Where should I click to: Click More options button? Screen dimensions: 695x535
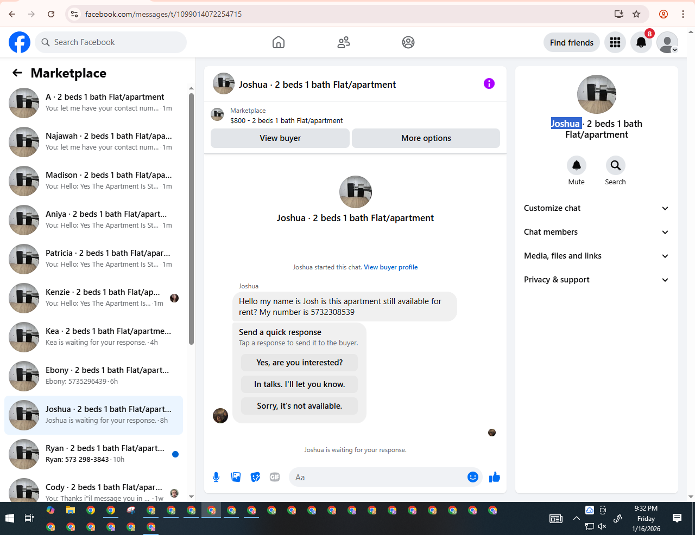426,138
